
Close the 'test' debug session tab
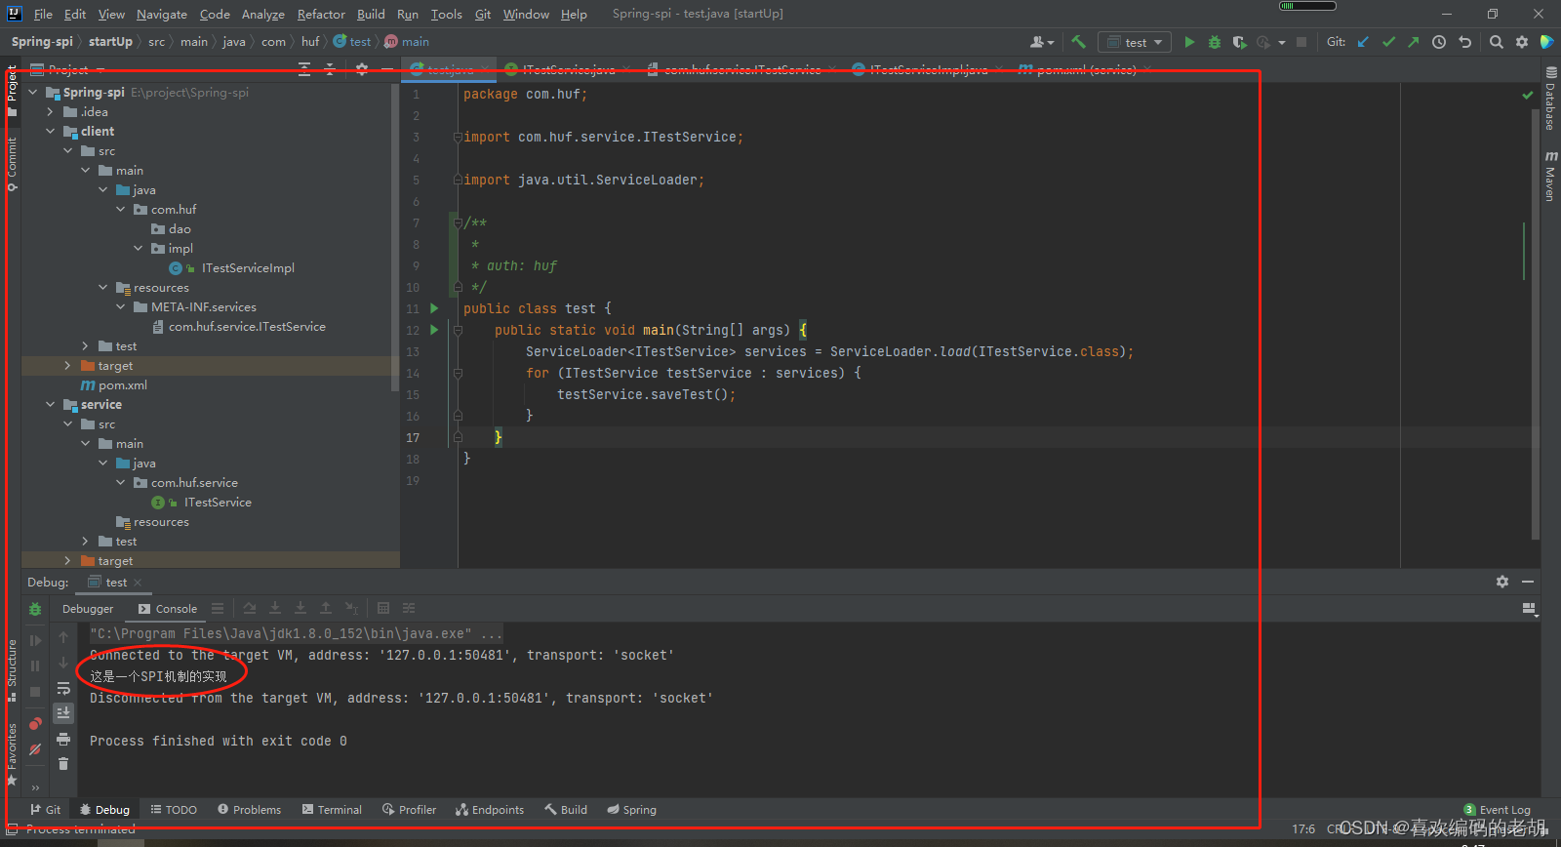(138, 583)
